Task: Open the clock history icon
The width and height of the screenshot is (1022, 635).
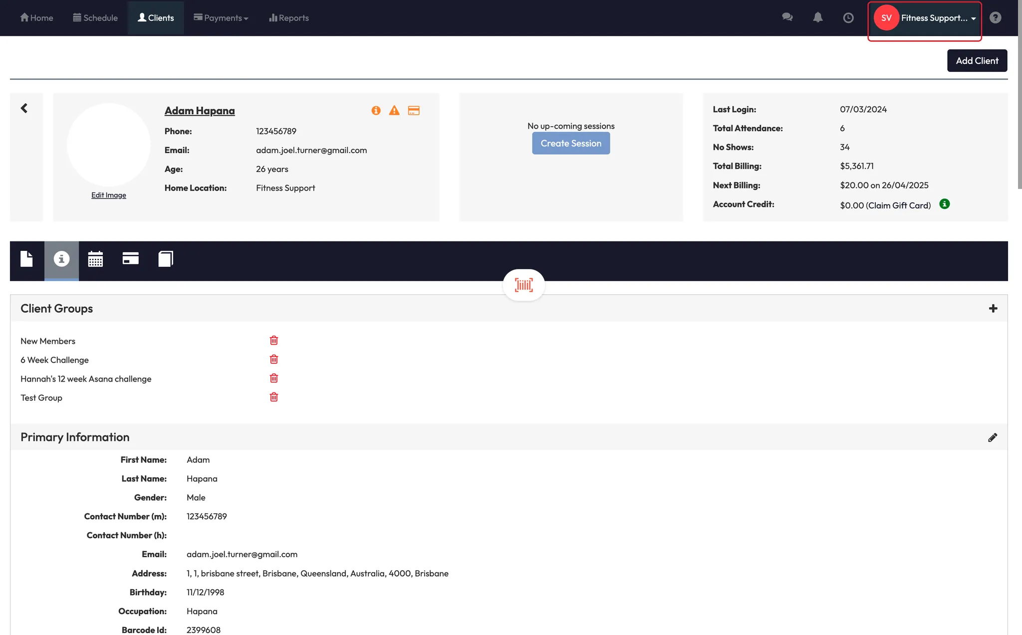Action: [848, 18]
